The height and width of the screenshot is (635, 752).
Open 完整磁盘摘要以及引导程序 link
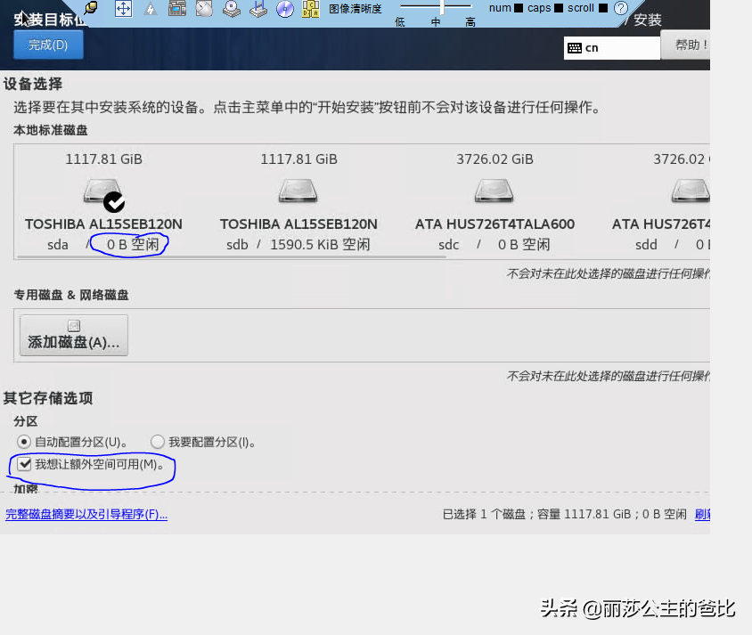tap(86, 514)
